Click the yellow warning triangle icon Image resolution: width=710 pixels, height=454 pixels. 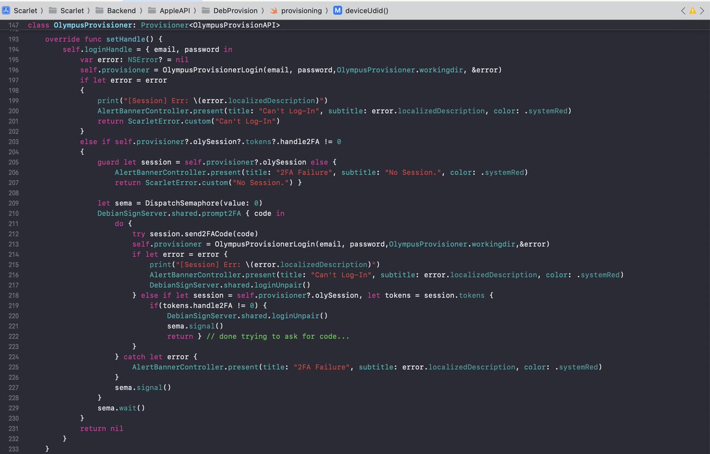[693, 11]
